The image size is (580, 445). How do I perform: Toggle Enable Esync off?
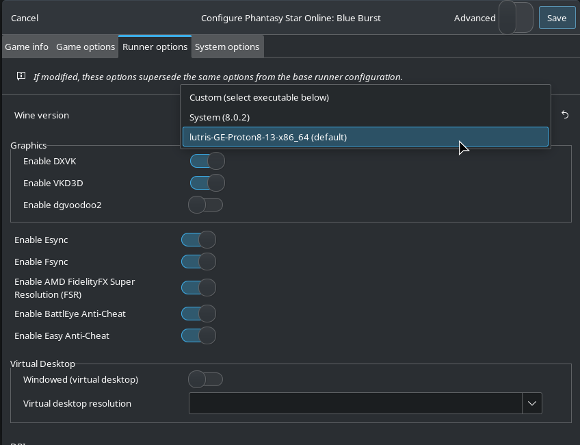click(198, 240)
